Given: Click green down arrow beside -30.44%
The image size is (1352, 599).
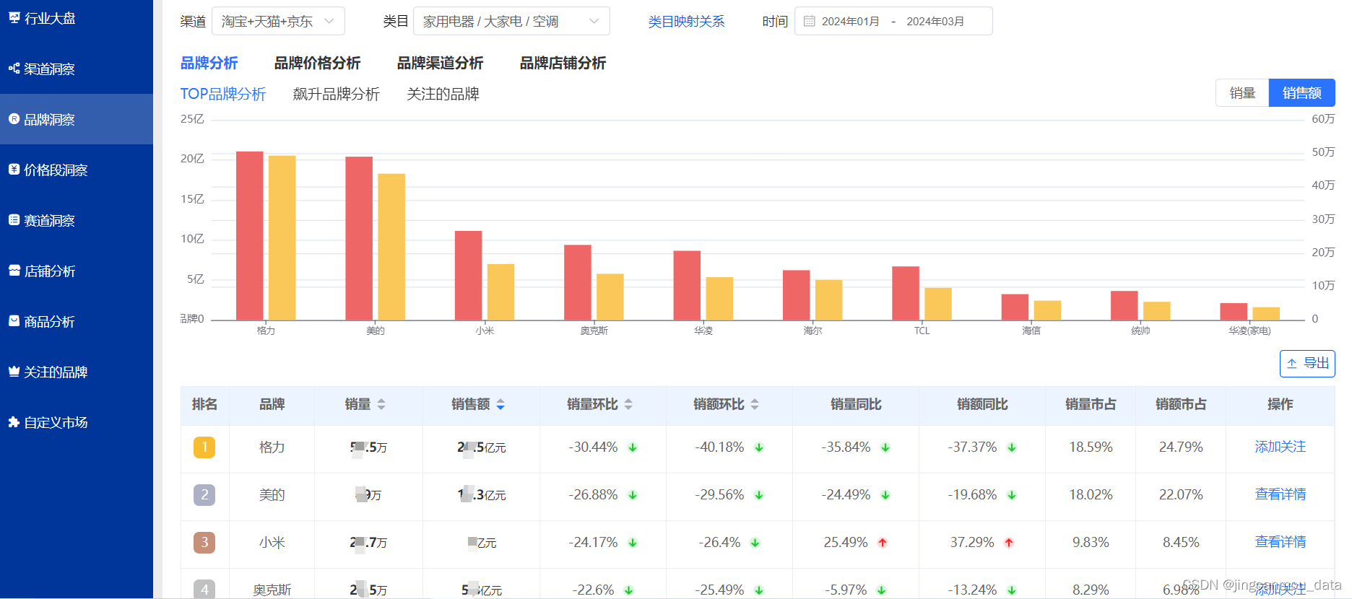Looking at the screenshot, I should tap(633, 447).
